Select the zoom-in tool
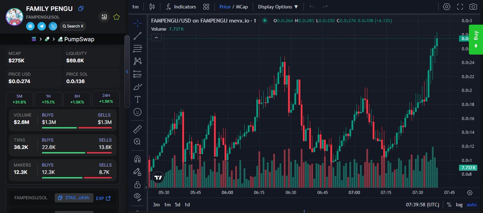This screenshot has height=213, width=483. pyautogui.click(x=138, y=142)
